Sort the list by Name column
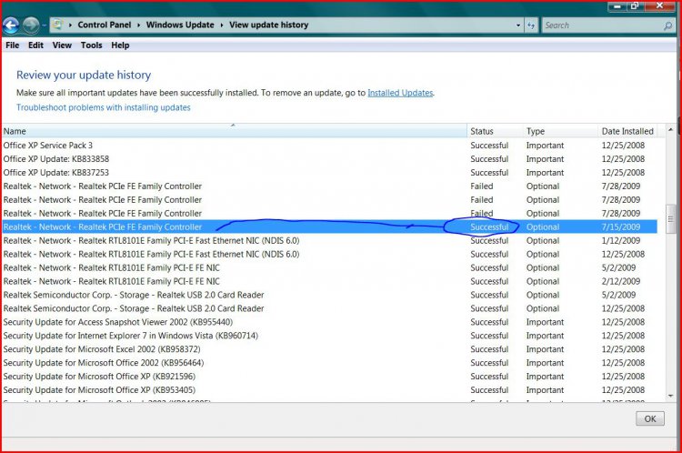Image resolution: width=682 pixels, height=453 pixels. pos(234,131)
